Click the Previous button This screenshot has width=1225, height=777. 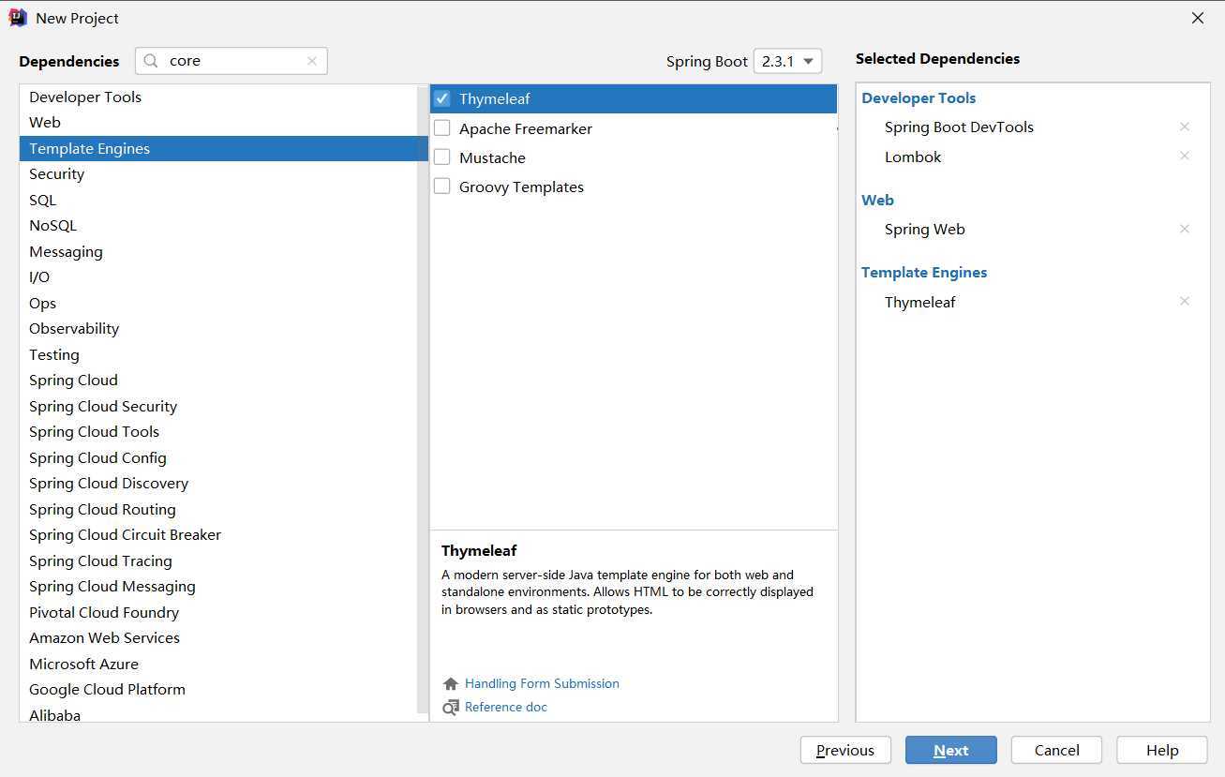(x=845, y=750)
